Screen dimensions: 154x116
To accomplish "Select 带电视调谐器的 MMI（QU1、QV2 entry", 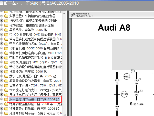I will click(36, 62).
